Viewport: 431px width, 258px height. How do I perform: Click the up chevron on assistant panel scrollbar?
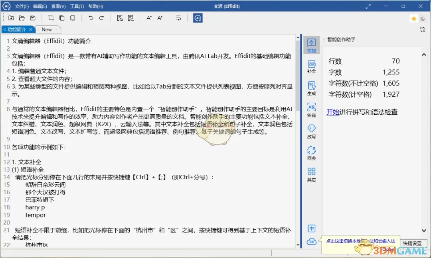424,55
